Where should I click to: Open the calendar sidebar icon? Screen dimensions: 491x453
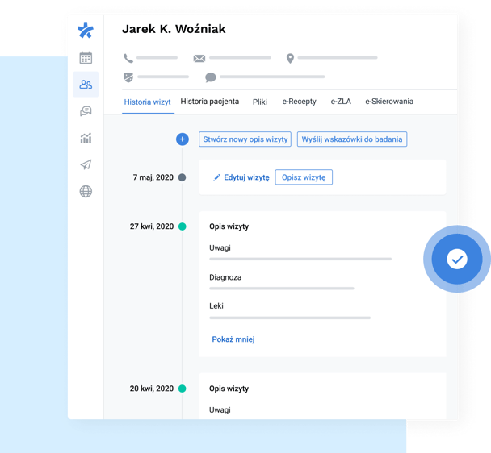(x=86, y=58)
